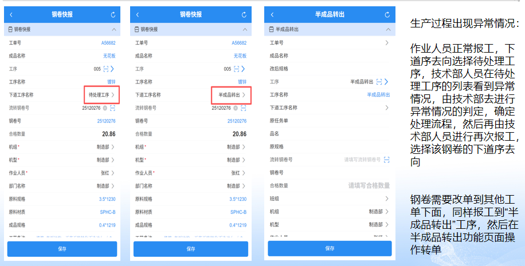Image resolution: width=525 pixels, height=266 pixels.
Task: Tap 原料材质 SPHC-B in left screen
Action: tap(108, 212)
